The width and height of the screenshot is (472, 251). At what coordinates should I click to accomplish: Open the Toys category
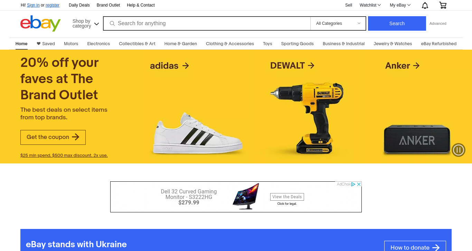pyautogui.click(x=267, y=44)
